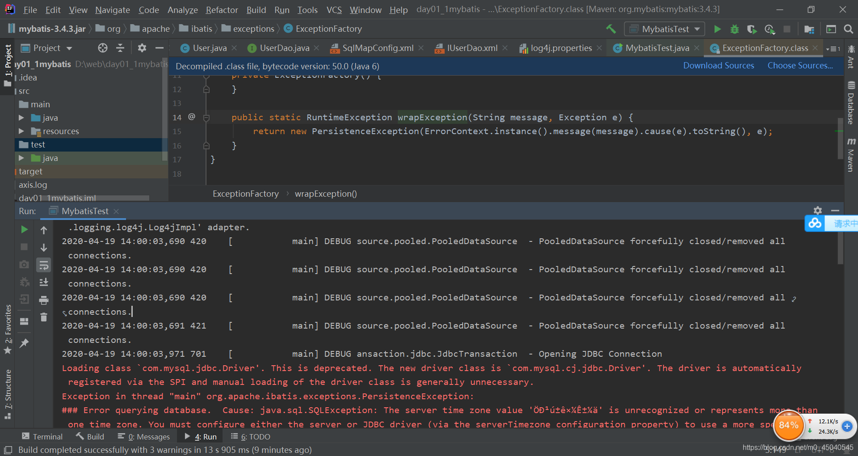This screenshot has width=858, height=456.
Task: Expand the java folder under test
Action: coord(21,158)
